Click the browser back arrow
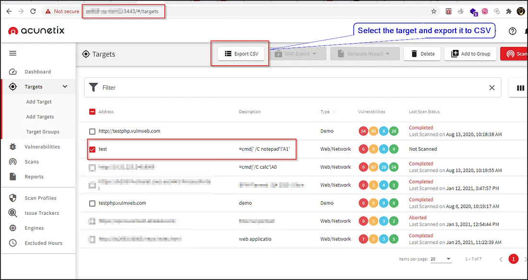The width and height of the screenshot is (528, 280). tap(9, 11)
